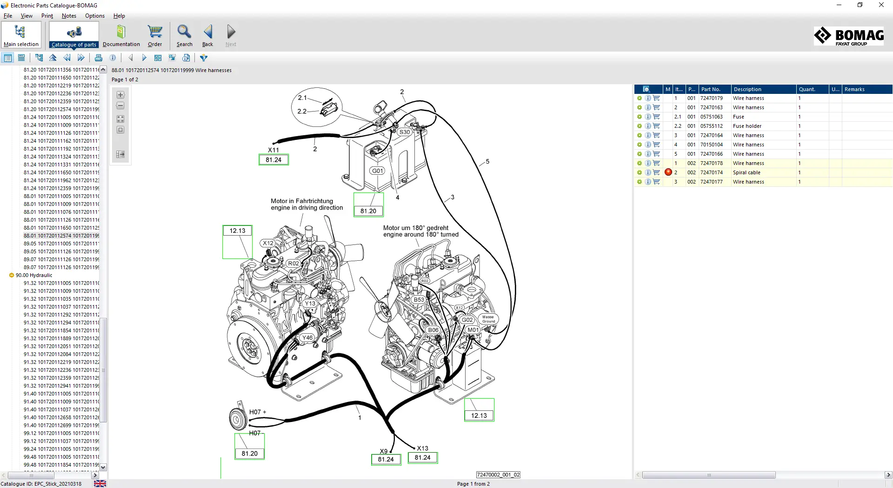Click the 12.13 hotspot near left engine
This screenshot has width=893, height=488.
(x=237, y=242)
